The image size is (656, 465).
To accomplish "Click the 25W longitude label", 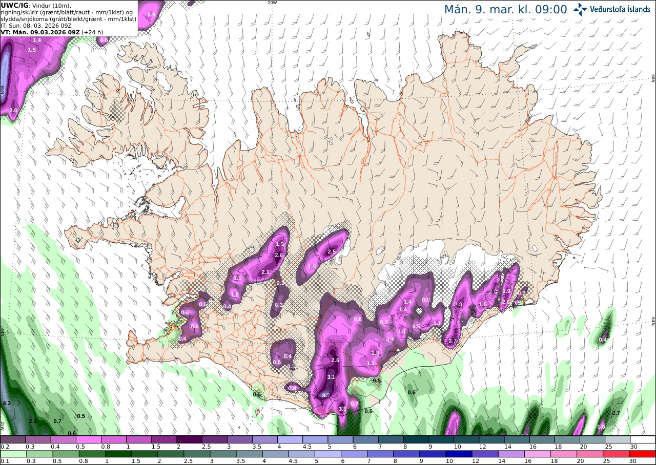I will click(3, 426).
